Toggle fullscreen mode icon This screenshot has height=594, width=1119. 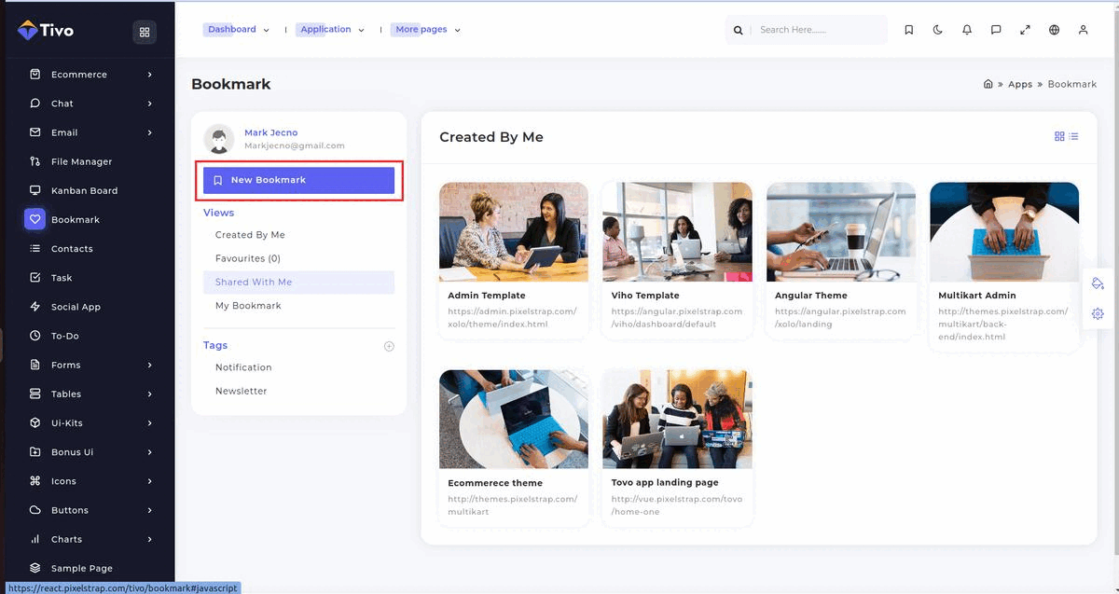(1025, 30)
